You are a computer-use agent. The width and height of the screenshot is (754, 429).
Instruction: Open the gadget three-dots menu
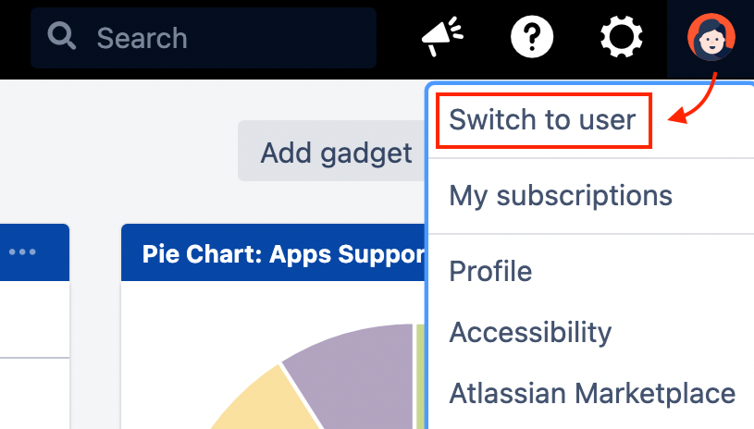coord(23,252)
